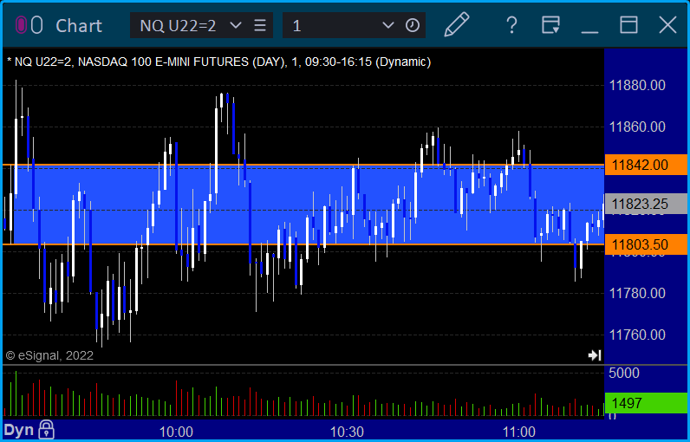Select the lower orange line at 11803.50
Viewport: 690px width, 442px height.
[x=303, y=244]
